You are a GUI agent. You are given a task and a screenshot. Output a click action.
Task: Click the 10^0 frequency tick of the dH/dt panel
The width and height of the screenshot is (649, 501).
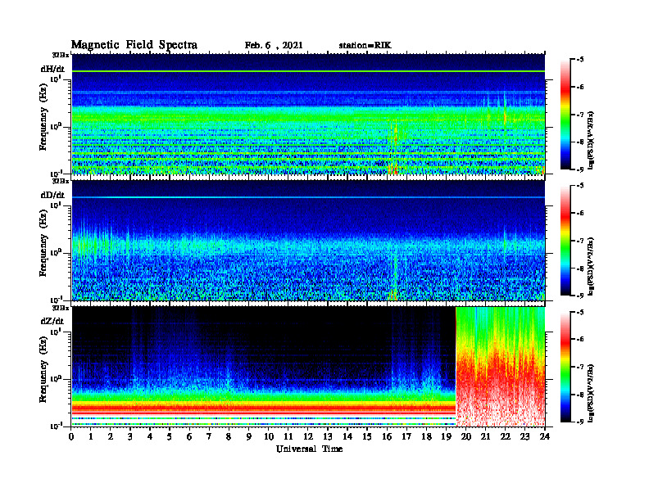click(x=56, y=126)
